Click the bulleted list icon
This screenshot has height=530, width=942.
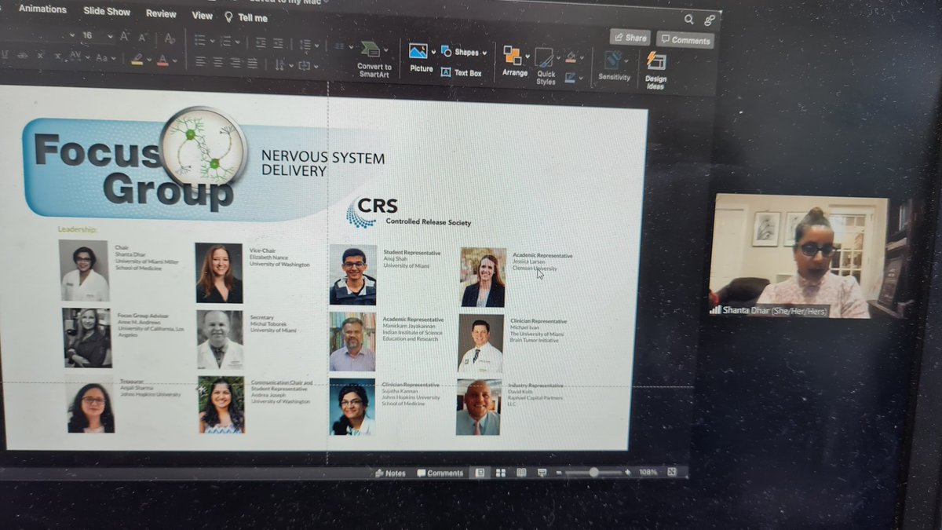(199, 40)
